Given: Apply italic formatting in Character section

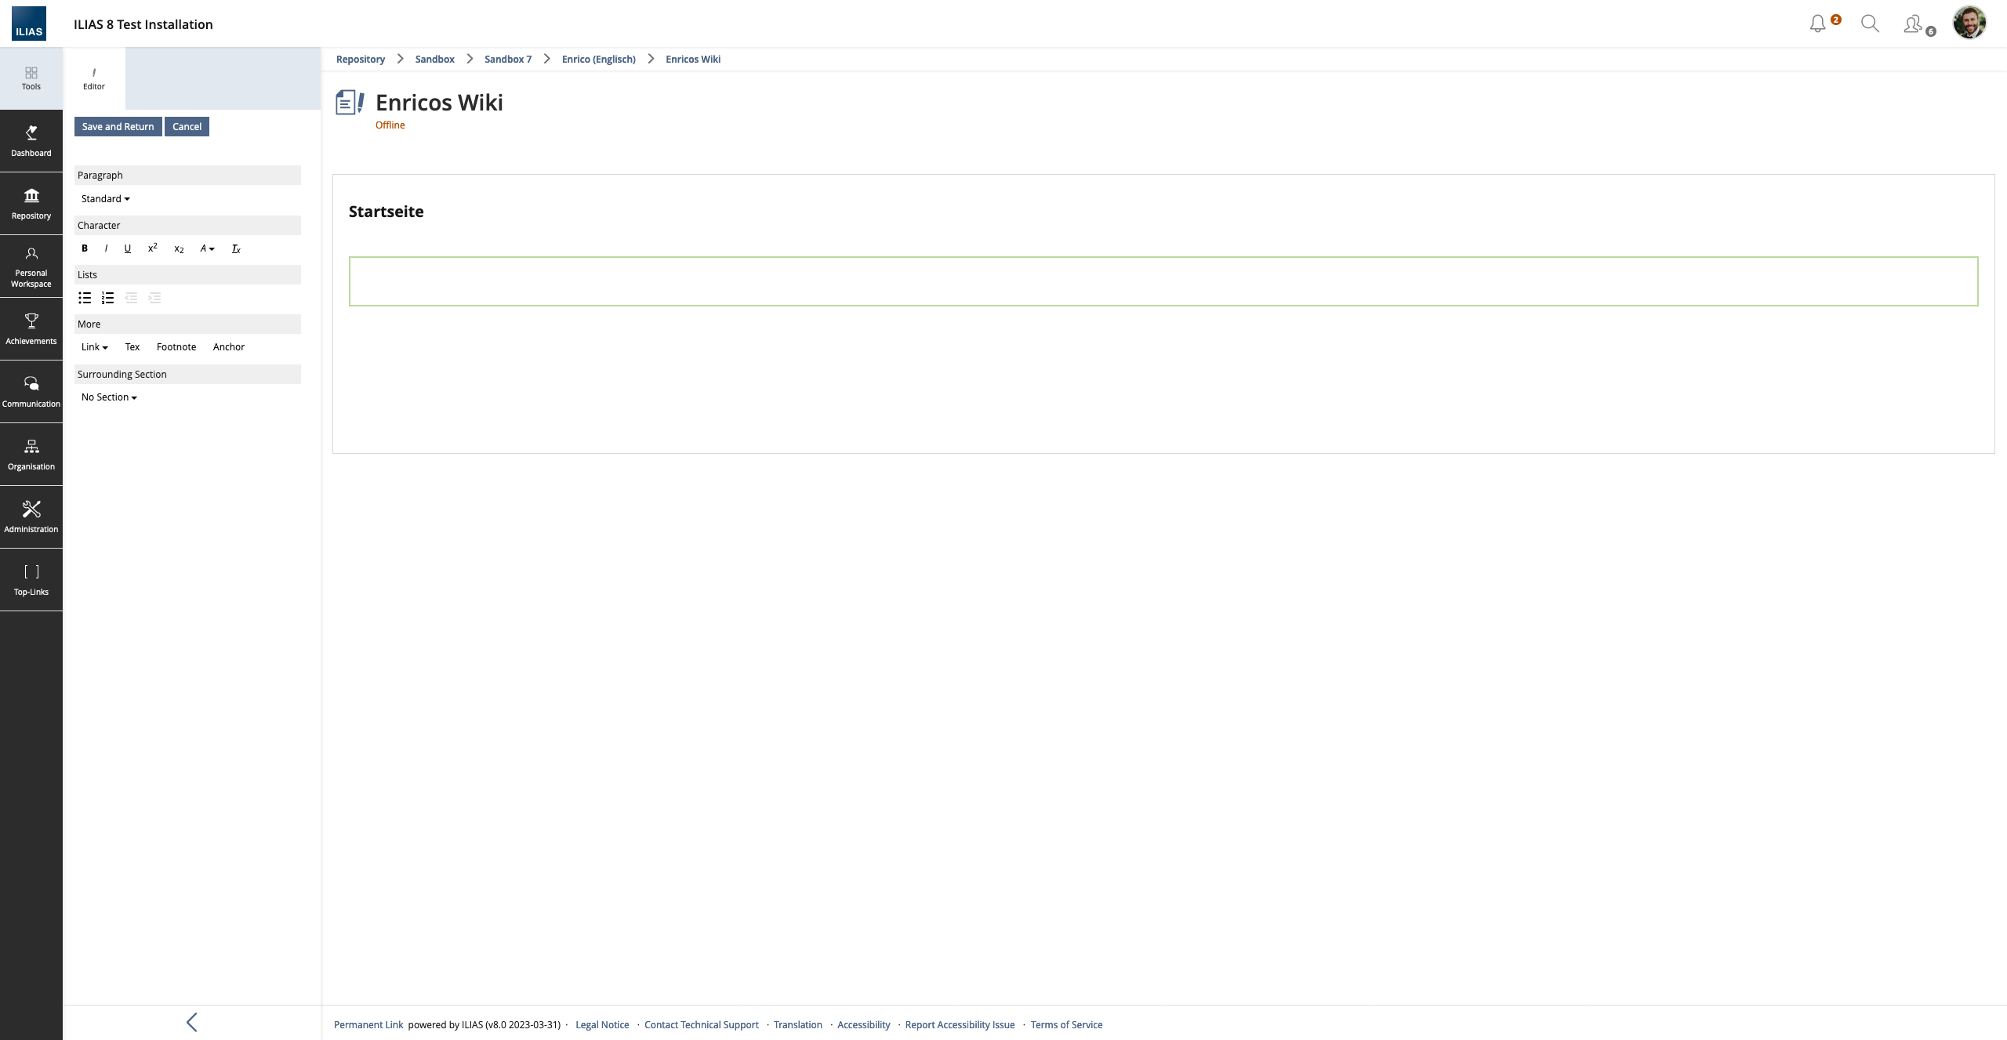Looking at the screenshot, I should click(106, 248).
